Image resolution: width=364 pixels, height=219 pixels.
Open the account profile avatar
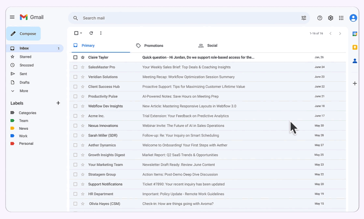pos(353,18)
